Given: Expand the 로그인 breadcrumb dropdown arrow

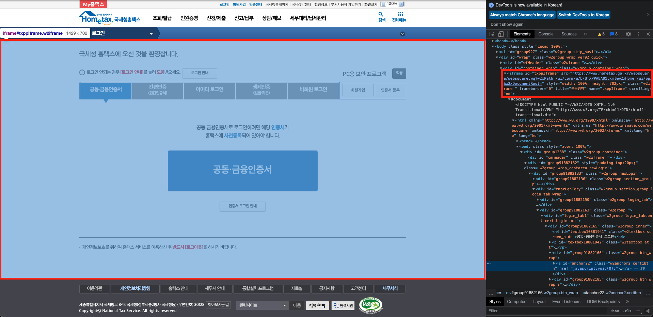Looking at the screenshot, I should (151, 34).
